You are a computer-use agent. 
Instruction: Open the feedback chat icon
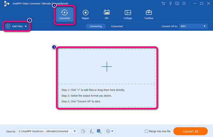pos(177,4)
